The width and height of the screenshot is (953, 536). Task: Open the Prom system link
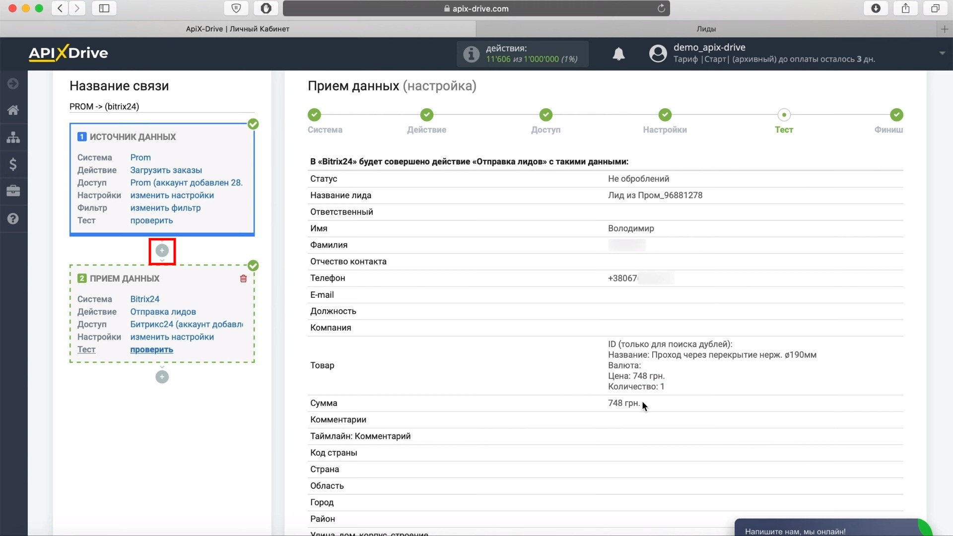(x=140, y=157)
